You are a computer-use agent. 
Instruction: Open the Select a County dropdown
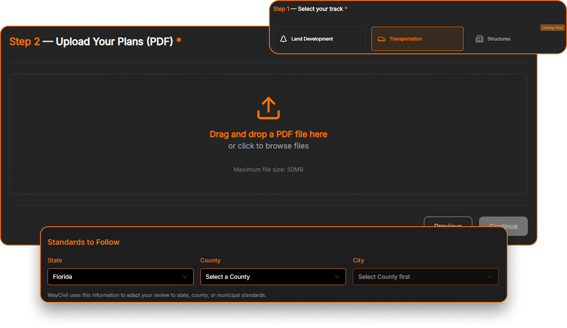tap(273, 277)
